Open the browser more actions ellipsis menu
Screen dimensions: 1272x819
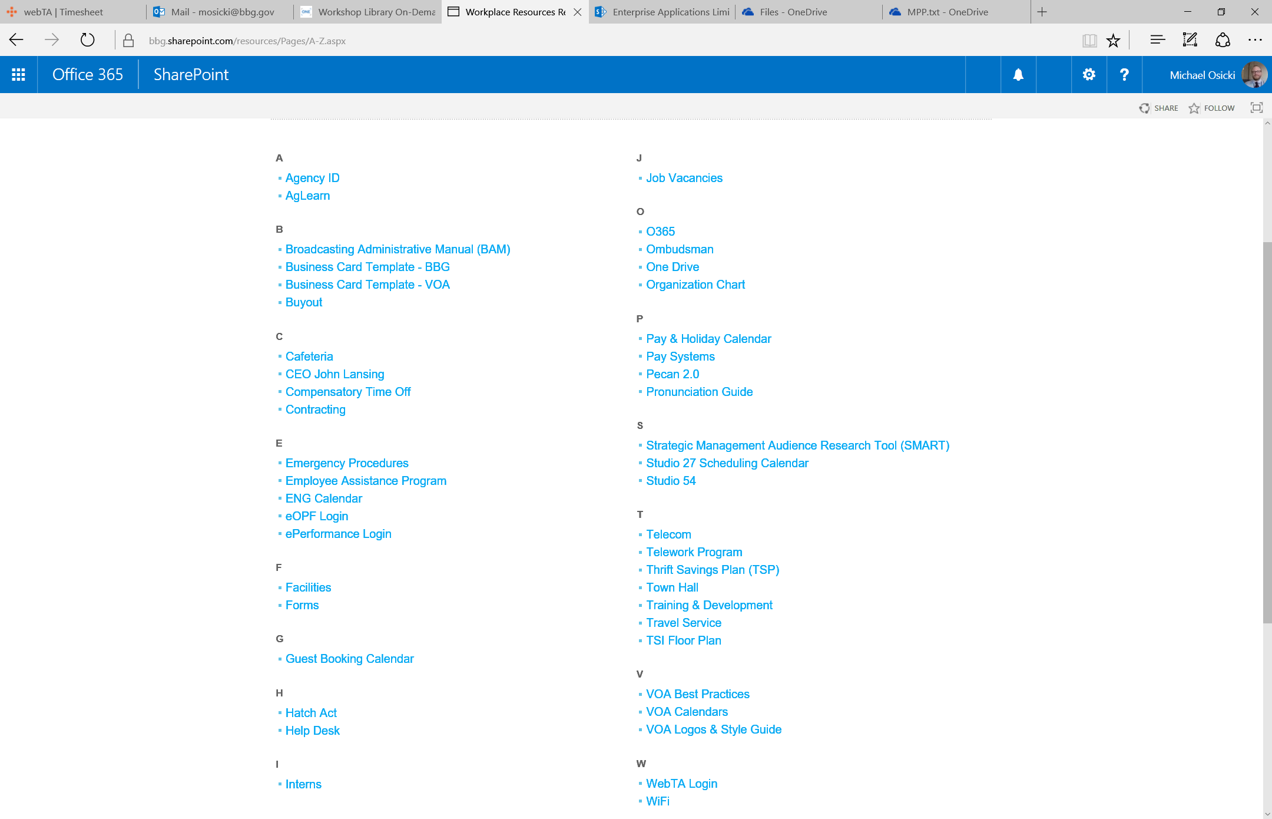pyautogui.click(x=1254, y=41)
